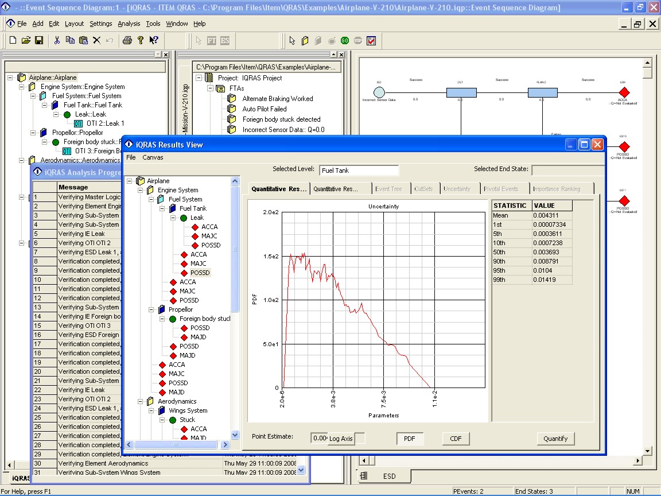Click the Quantify button
The width and height of the screenshot is (661, 496).
click(x=555, y=439)
